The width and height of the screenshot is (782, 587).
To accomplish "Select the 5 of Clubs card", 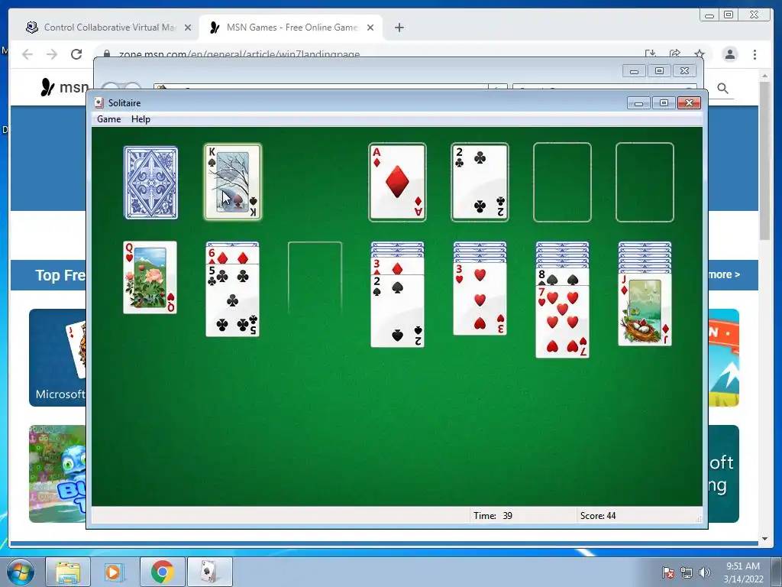I will (232, 300).
